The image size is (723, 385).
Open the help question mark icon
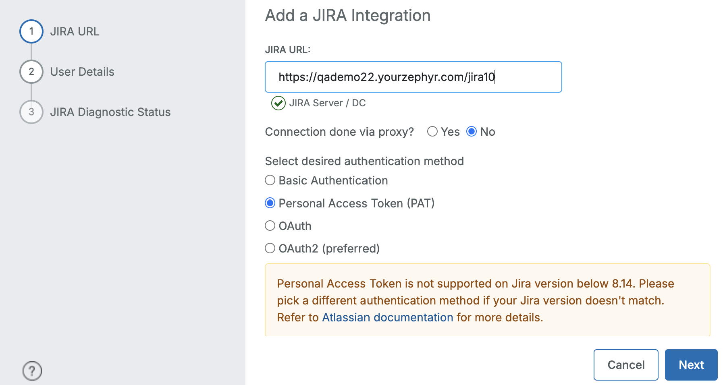pyautogui.click(x=32, y=371)
